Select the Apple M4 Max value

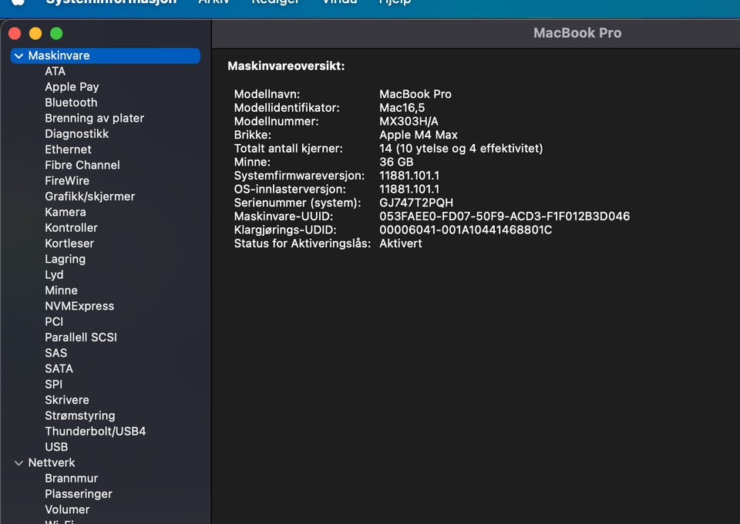click(419, 135)
